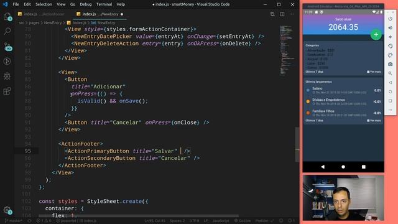
Task: Click Prettier in status bar
Action: pos(264,221)
